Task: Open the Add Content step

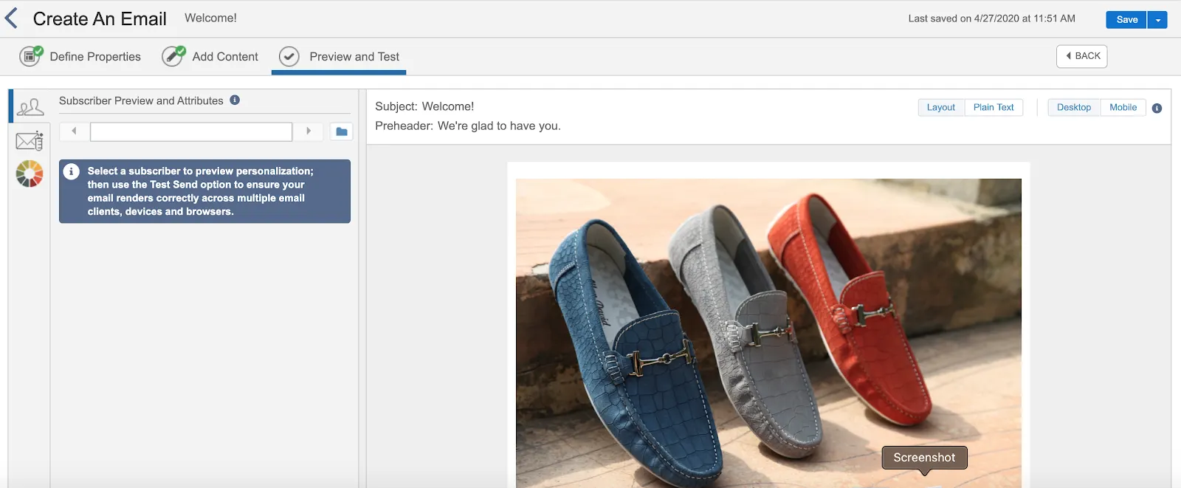Action: pyautogui.click(x=225, y=57)
